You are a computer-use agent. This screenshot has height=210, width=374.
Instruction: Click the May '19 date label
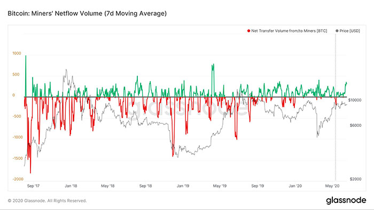[220, 186]
